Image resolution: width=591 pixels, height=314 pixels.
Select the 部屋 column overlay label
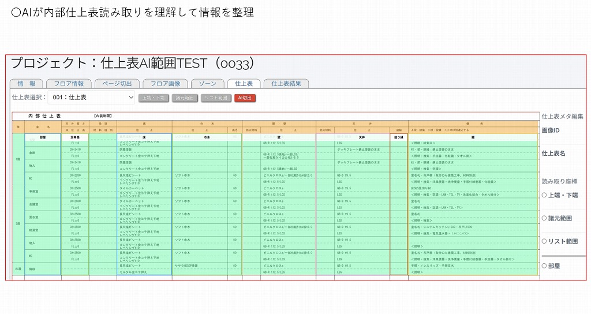click(43, 137)
